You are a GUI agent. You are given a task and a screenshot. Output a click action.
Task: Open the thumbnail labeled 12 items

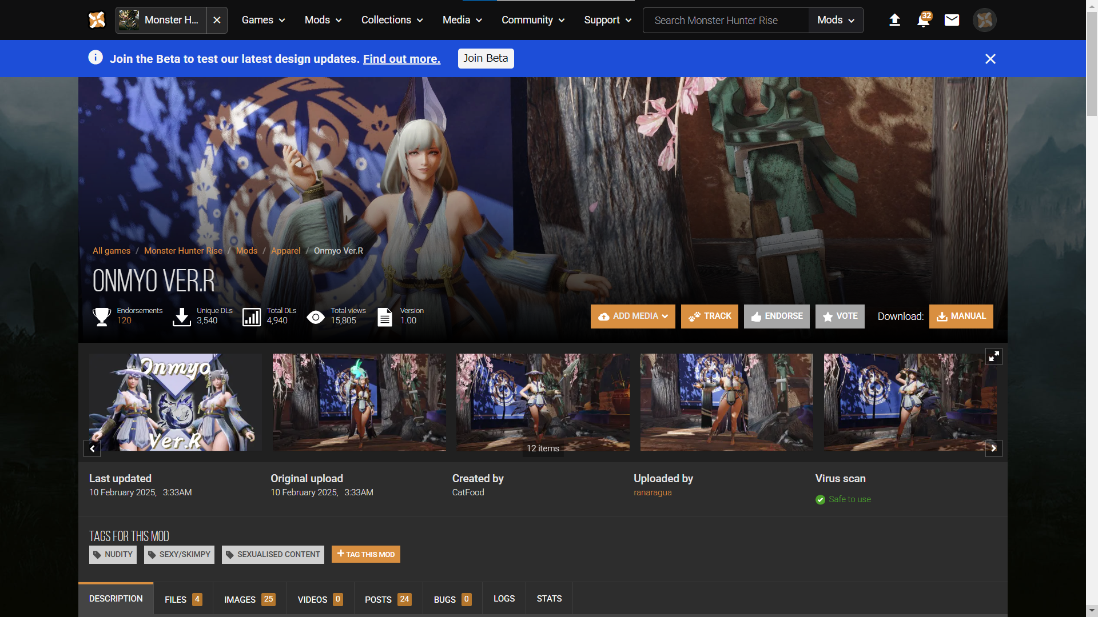(543, 402)
